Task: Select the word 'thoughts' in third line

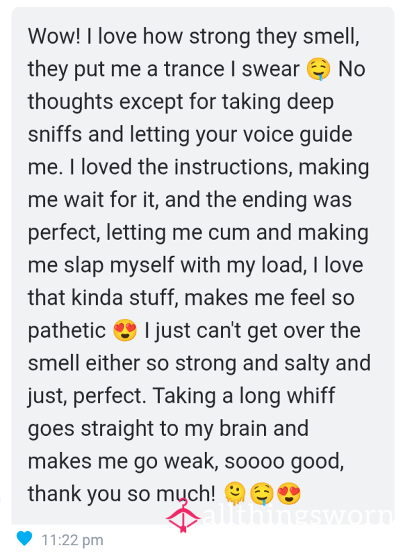Action: [71, 102]
